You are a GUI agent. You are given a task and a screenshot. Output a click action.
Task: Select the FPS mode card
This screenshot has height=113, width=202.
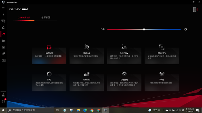tap(49, 83)
